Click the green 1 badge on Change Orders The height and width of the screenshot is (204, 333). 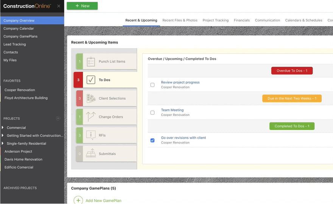79,117
